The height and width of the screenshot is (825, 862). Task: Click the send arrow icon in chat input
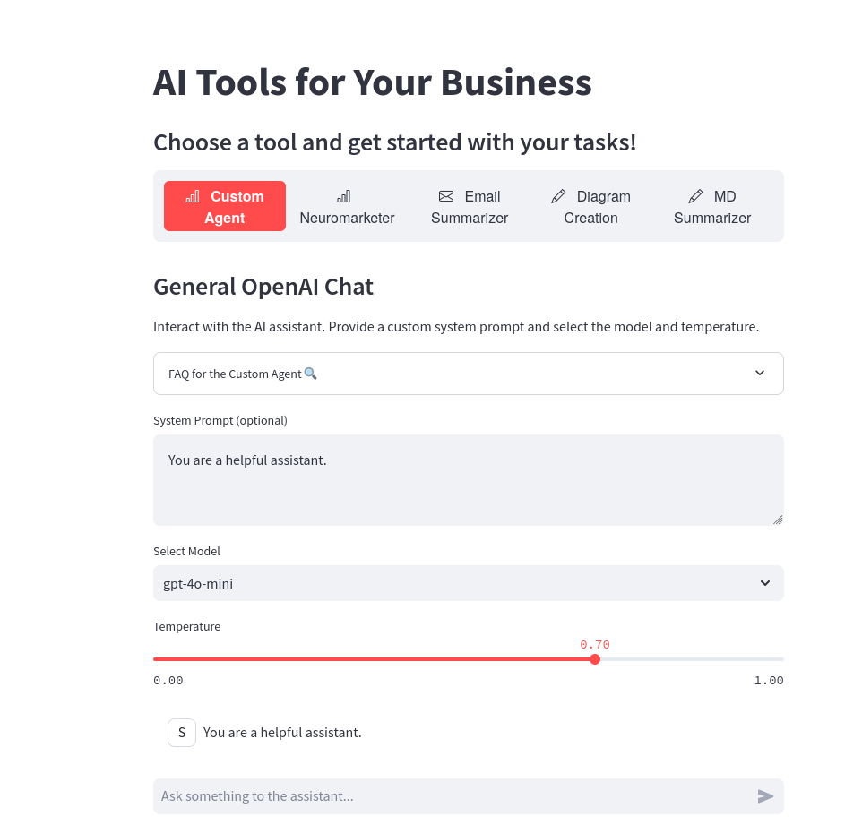coord(765,795)
